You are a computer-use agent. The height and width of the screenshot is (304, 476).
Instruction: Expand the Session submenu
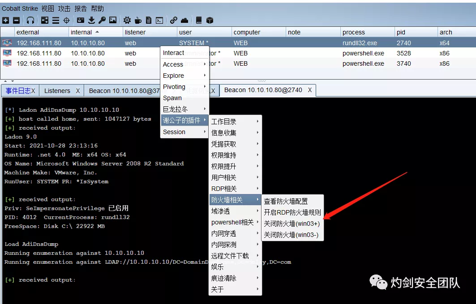[x=184, y=132]
